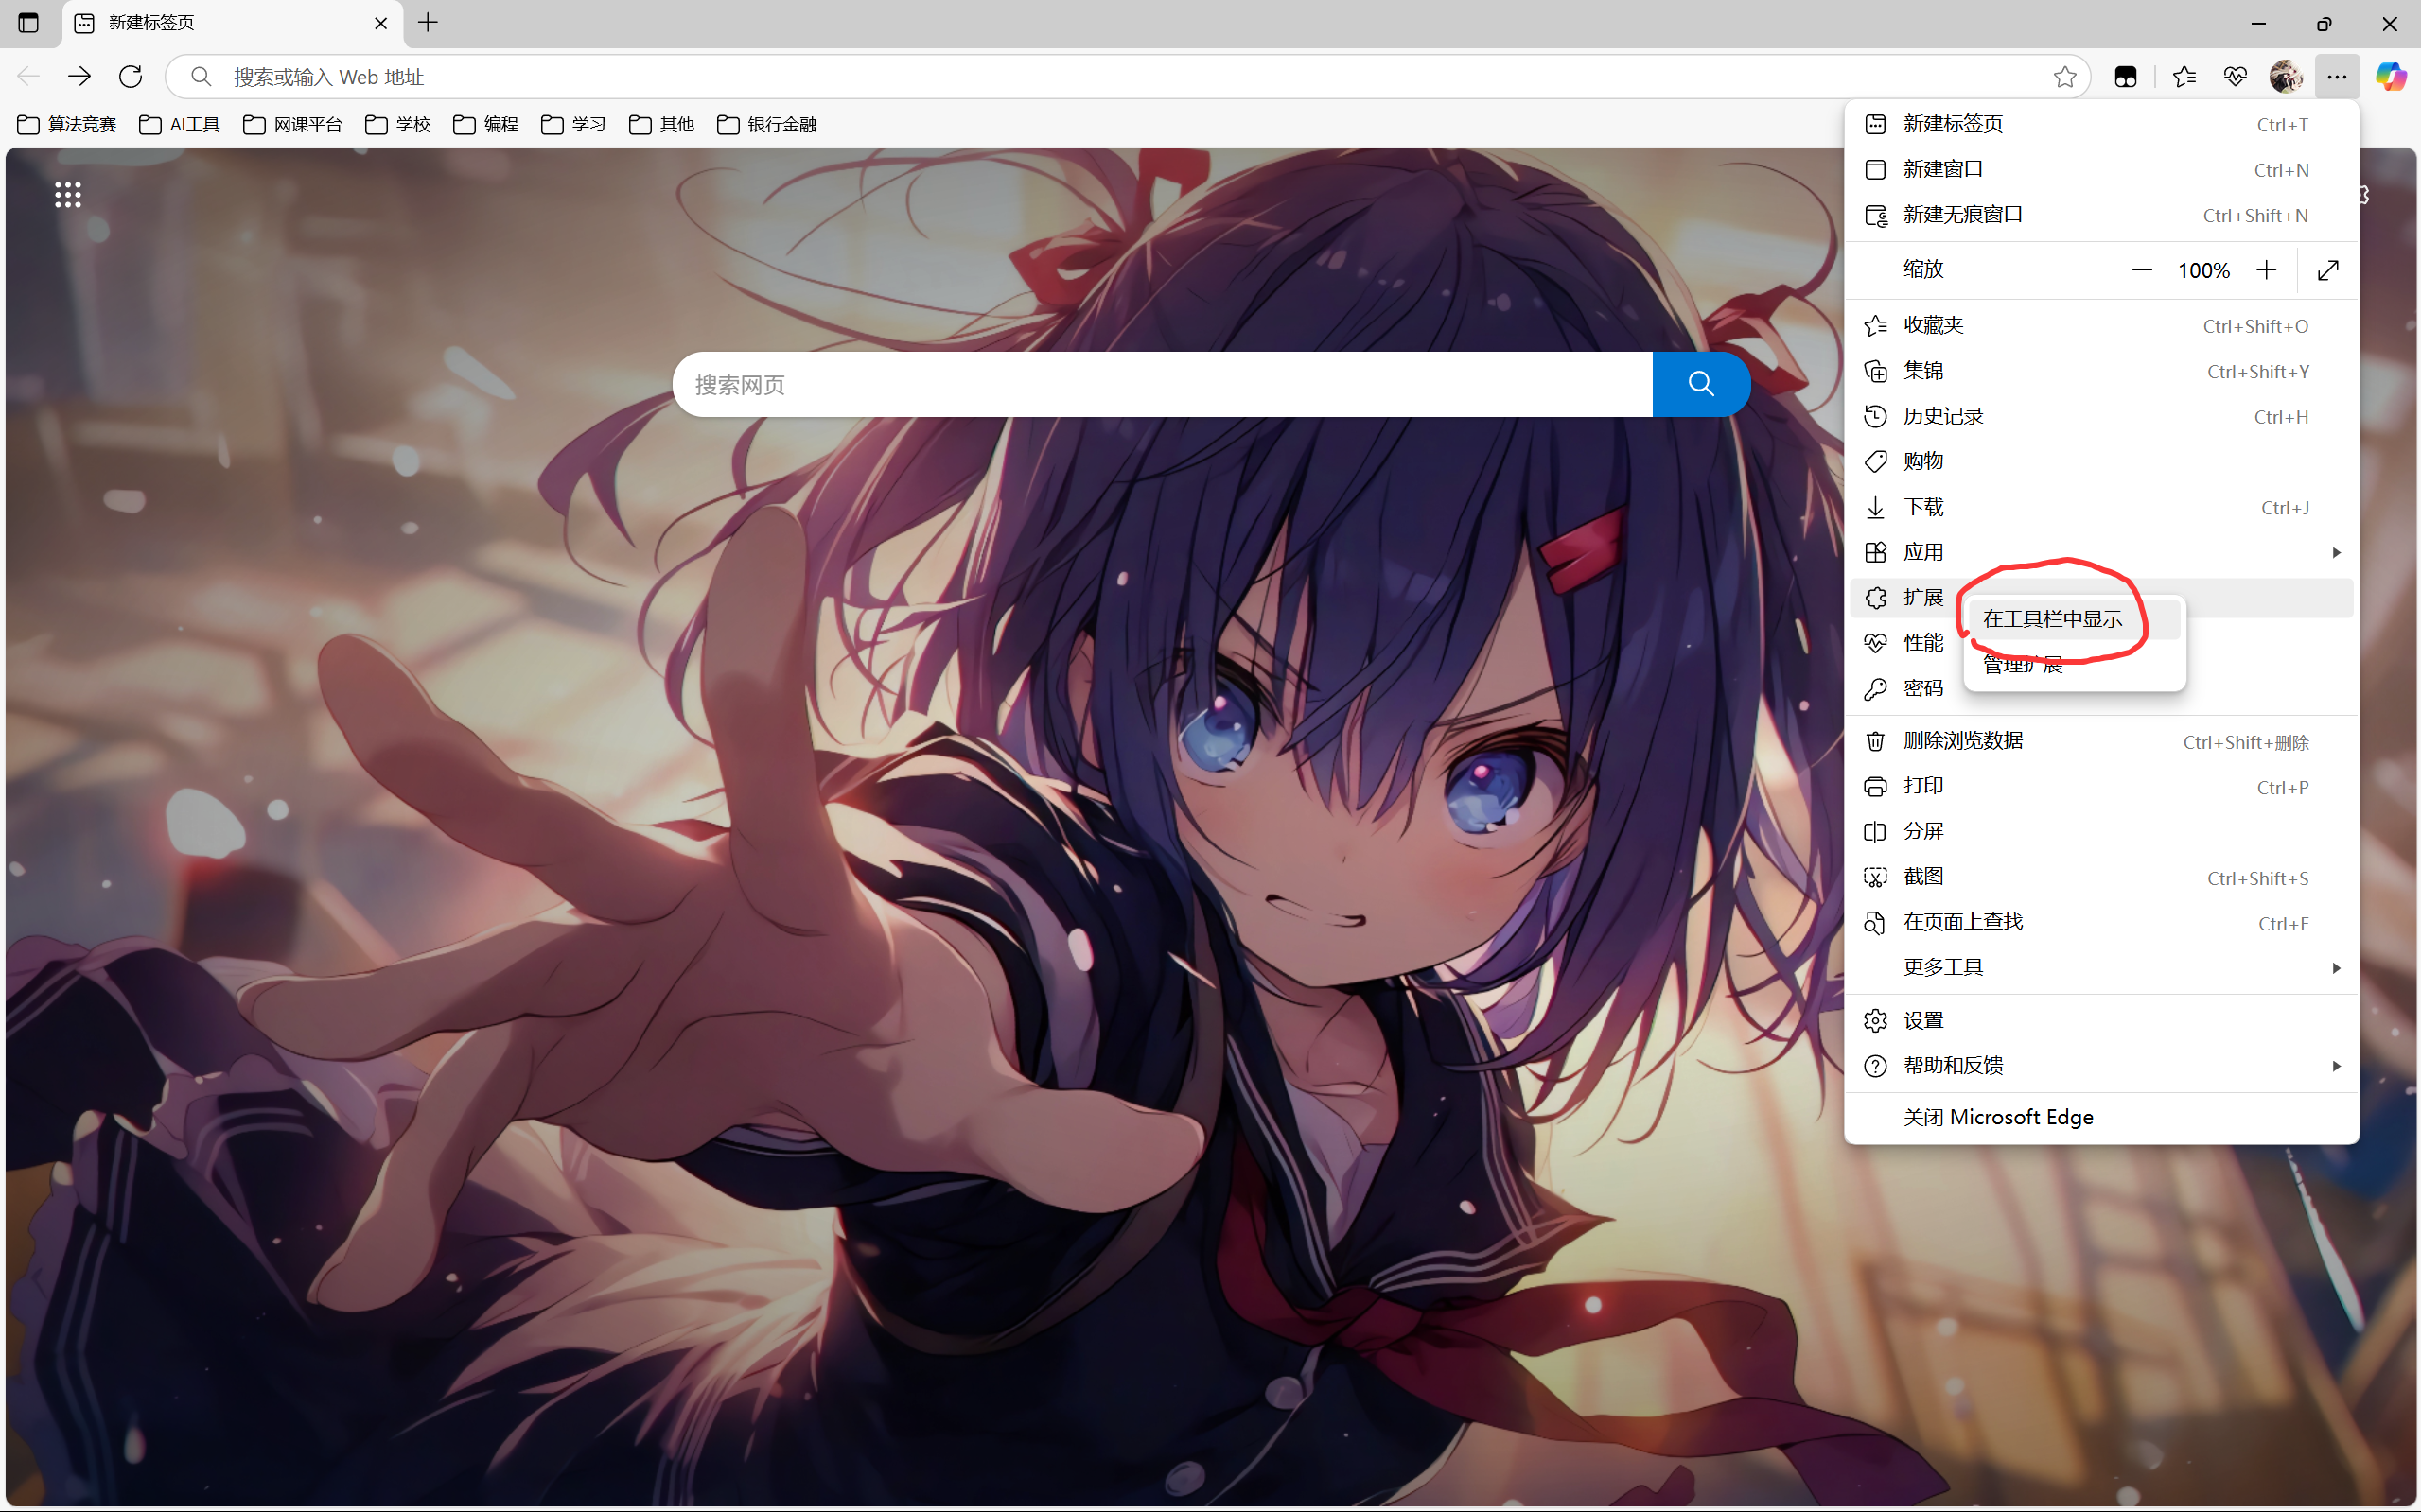Screen dimensions: 2421x1512
Task: Toggle the settings and more ellipsis button
Action: (2337, 77)
